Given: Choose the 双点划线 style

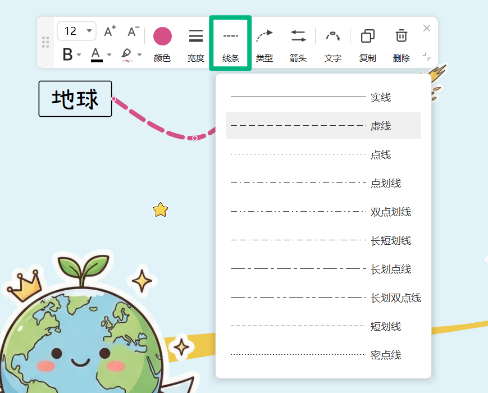Looking at the screenshot, I should [x=323, y=212].
